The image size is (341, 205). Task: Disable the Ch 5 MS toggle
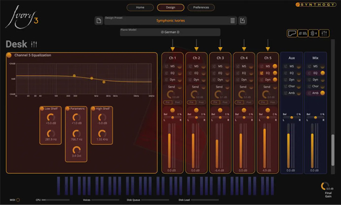click(275, 66)
